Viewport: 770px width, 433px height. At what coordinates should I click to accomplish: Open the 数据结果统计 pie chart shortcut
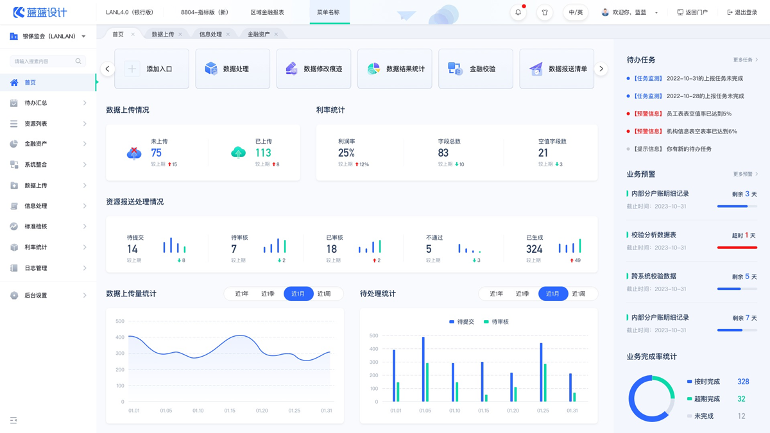click(395, 69)
